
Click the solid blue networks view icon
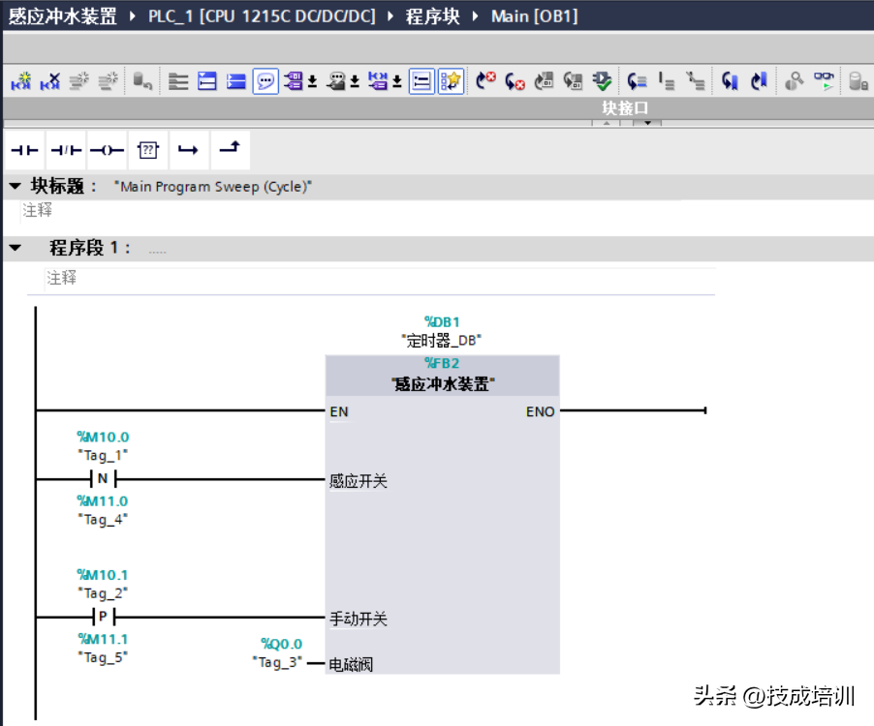click(x=236, y=81)
